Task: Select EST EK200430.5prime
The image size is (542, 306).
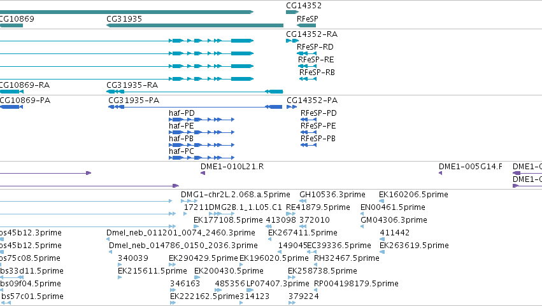Action: 229,271
